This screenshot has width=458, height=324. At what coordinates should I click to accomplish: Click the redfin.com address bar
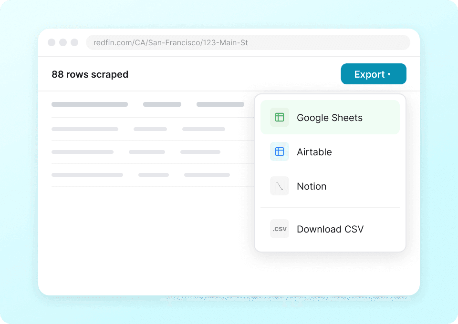pyautogui.click(x=248, y=42)
